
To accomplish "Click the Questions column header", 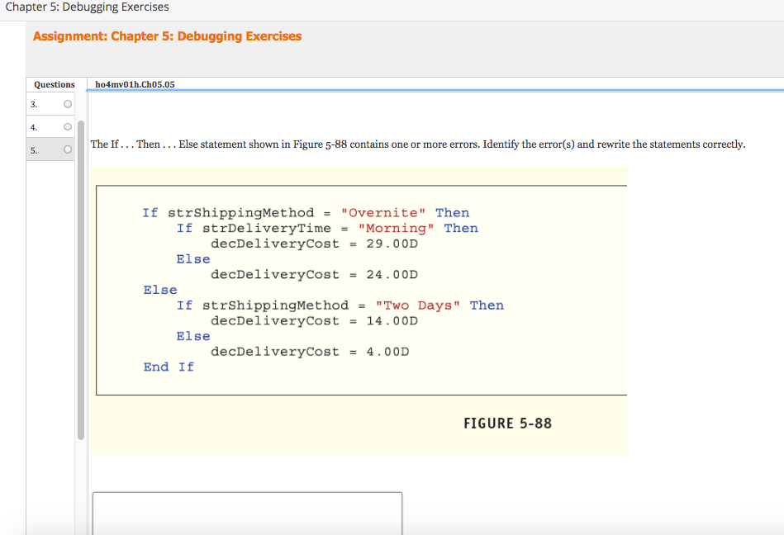I will [55, 84].
